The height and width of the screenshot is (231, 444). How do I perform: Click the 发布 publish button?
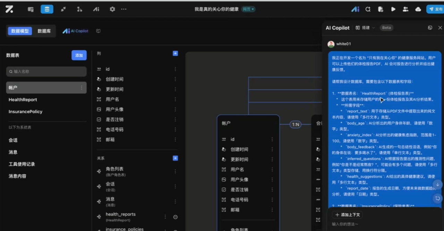coord(435,9)
